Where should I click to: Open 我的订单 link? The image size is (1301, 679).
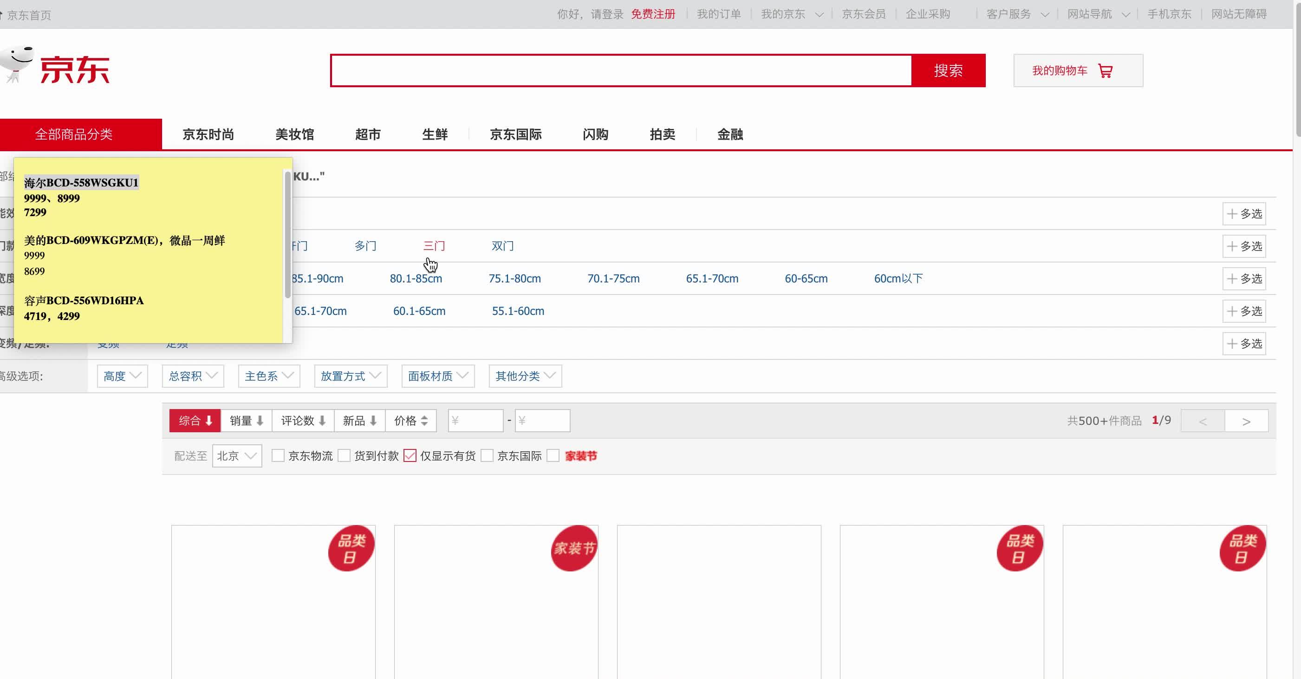[719, 14]
